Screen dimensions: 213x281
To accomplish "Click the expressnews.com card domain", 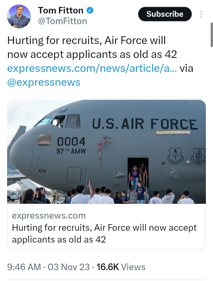I will click(49, 215).
